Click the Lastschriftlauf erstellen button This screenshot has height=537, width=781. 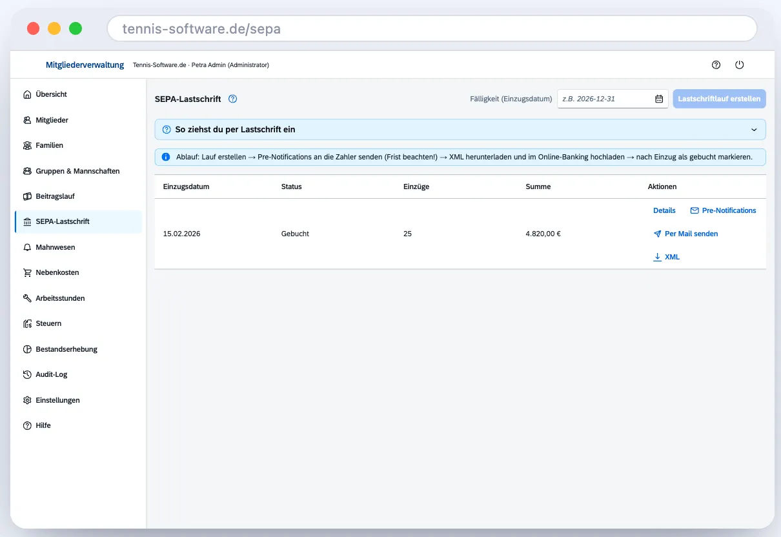(719, 99)
